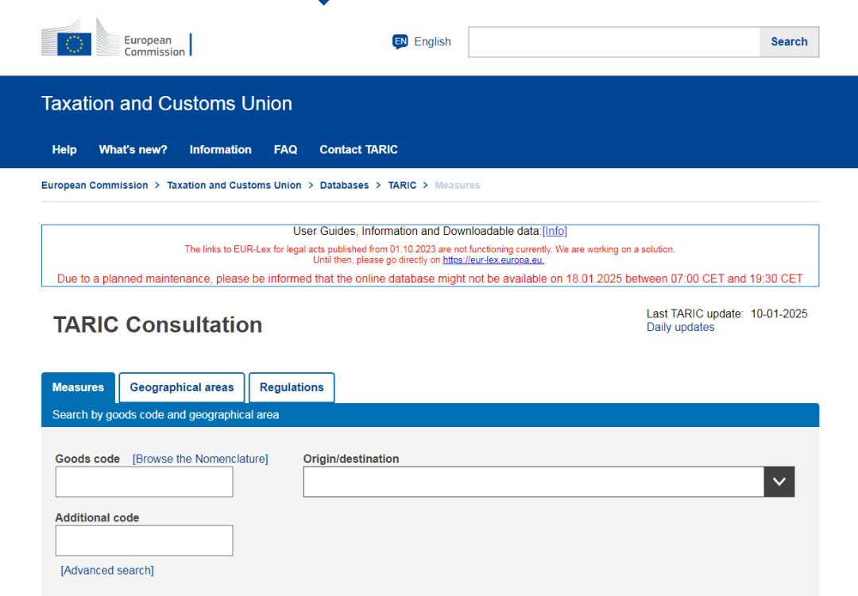Open the English language selector
Screen dimensions: 858x596
(432, 41)
